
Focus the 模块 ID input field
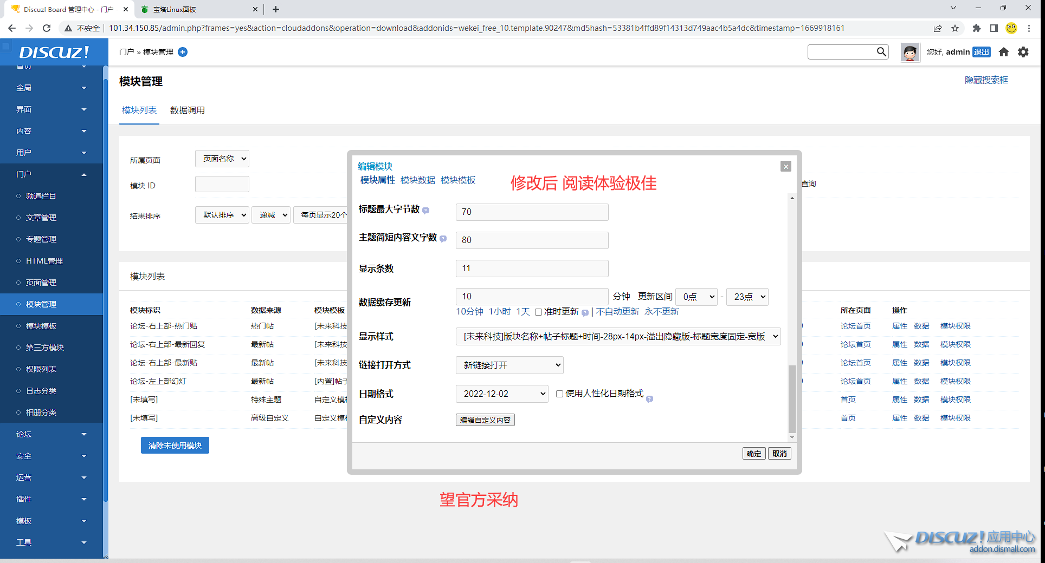222,184
